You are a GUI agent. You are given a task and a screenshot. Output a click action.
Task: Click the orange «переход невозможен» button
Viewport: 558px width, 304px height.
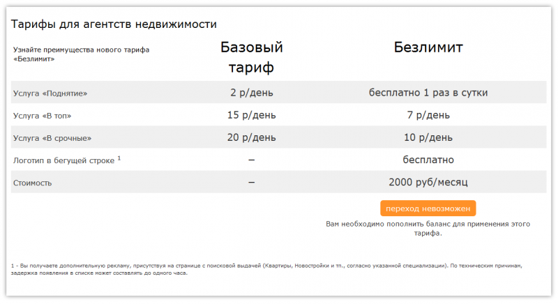click(428, 208)
